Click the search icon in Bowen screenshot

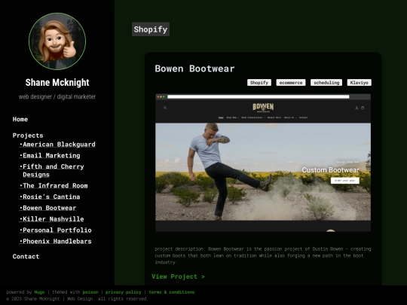point(165,108)
